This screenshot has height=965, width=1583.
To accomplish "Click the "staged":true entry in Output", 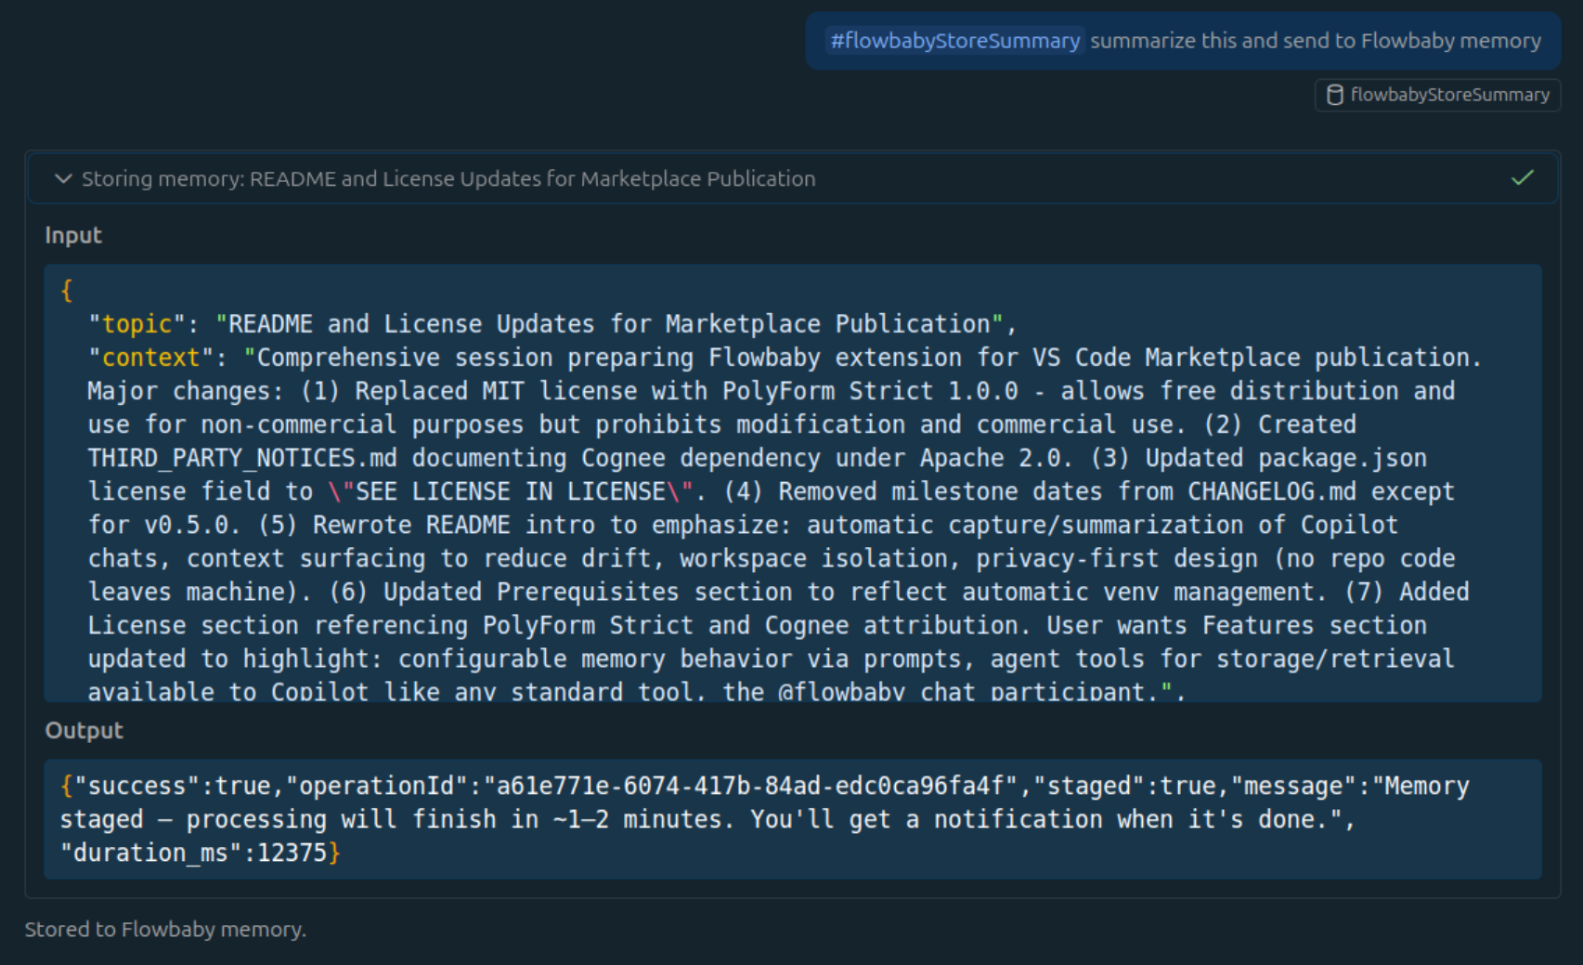I will pos(1124,786).
